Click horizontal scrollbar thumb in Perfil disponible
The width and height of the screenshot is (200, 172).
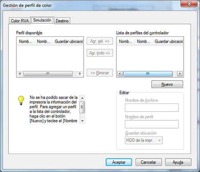(x=48, y=74)
